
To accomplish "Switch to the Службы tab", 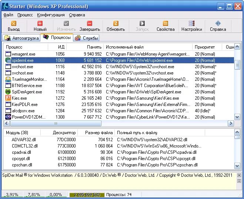I will [x=86, y=38].
